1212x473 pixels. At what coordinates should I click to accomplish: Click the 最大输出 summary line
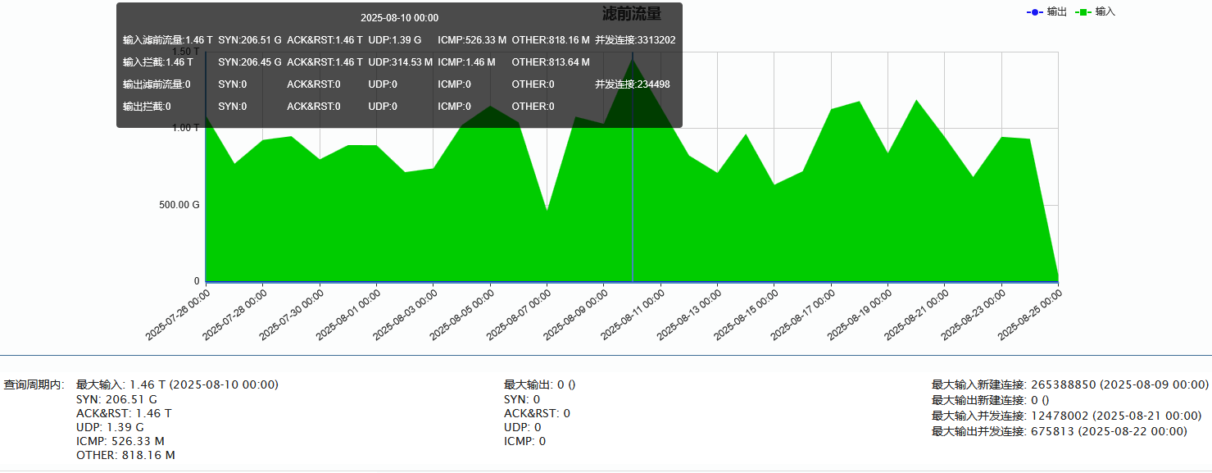539,384
